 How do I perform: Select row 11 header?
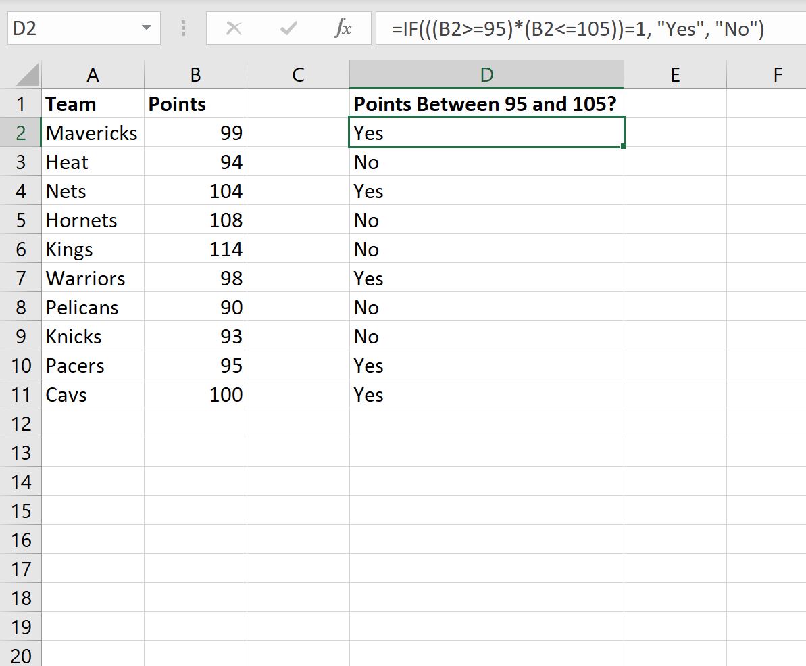pos(20,394)
